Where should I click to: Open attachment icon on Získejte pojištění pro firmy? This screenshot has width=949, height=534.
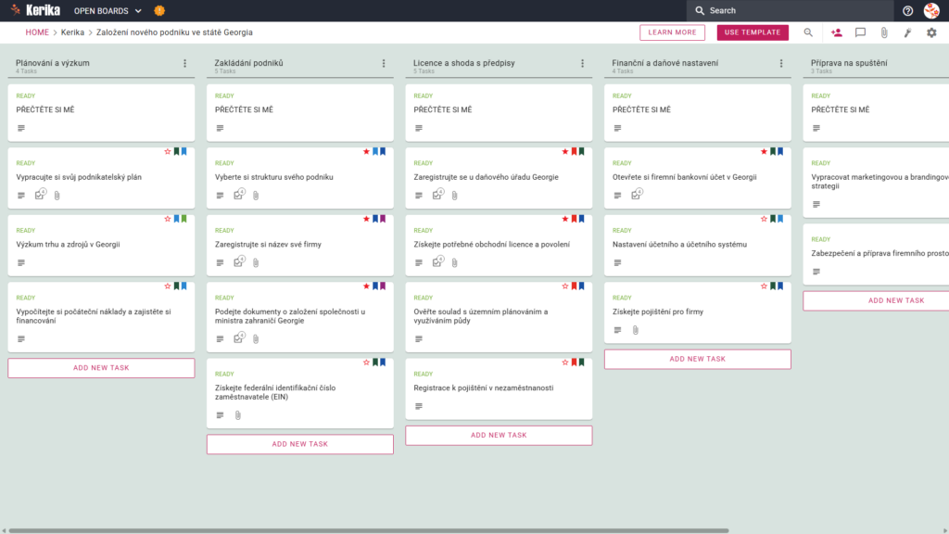pyautogui.click(x=636, y=330)
